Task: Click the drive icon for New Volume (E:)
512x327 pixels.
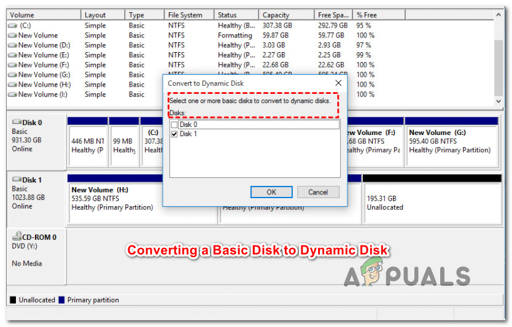Action: tap(13, 55)
